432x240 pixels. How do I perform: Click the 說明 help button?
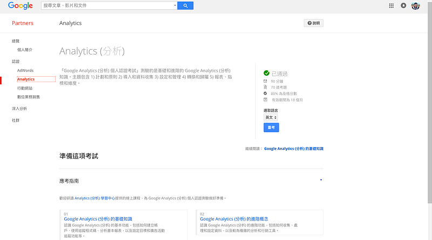point(314,23)
